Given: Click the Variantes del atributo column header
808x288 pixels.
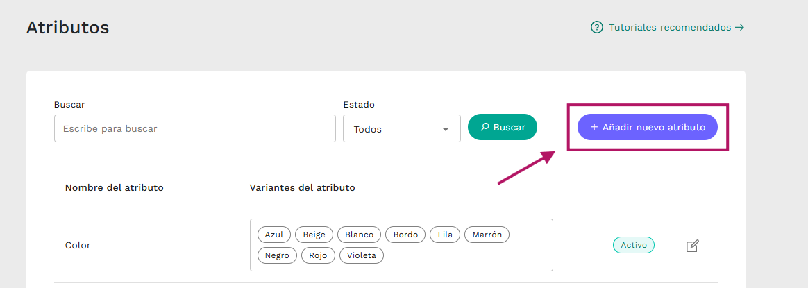Looking at the screenshot, I should click(303, 187).
